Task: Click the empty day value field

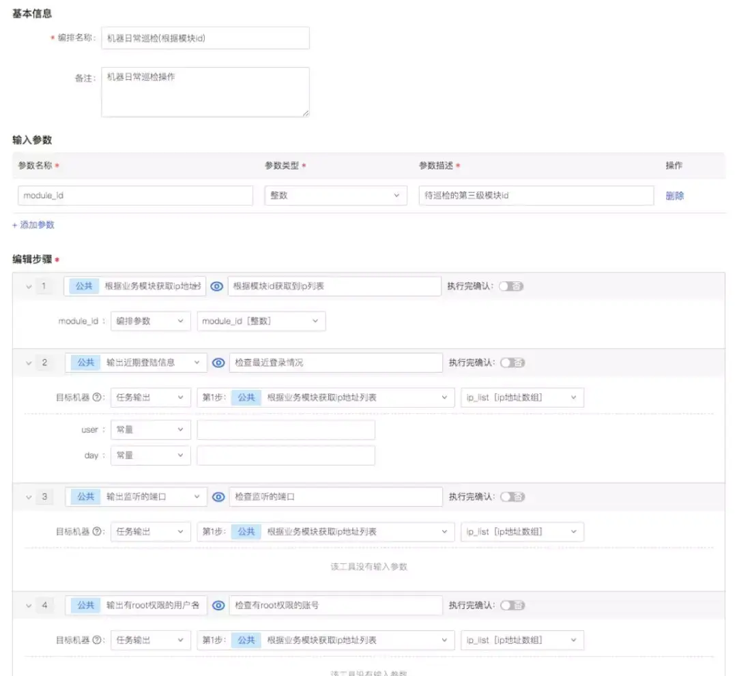Action: click(x=286, y=455)
